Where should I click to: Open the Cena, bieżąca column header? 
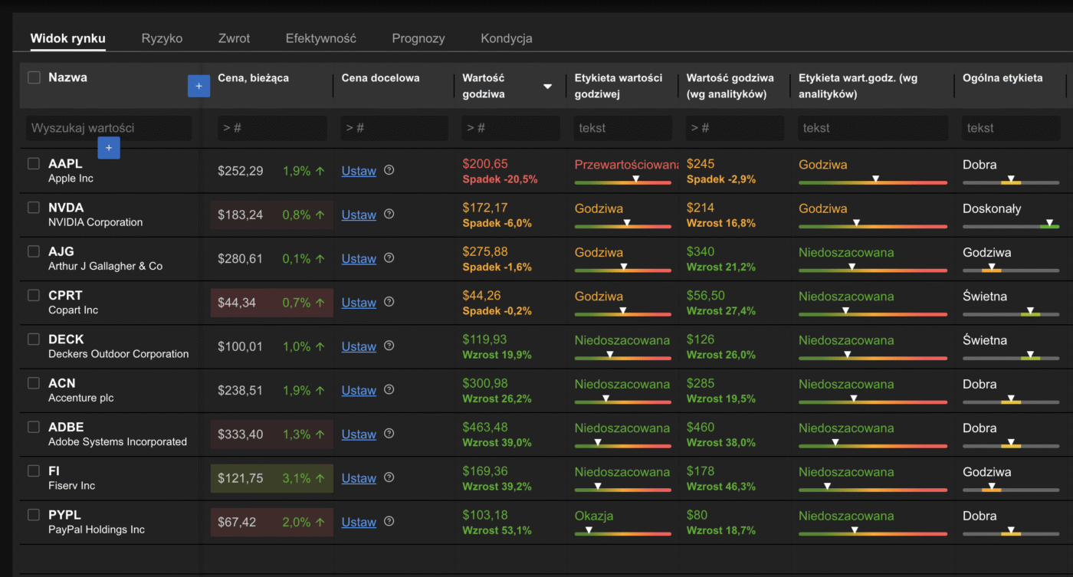pyautogui.click(x=254, y=78)
